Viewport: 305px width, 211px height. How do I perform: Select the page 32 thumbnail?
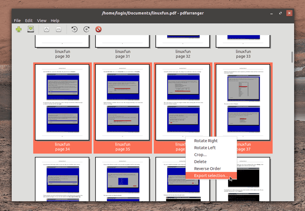[x=183, y=41]
